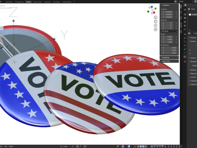Open the Physics properties tab icon
Screen dimensions: 197x148
185,45
